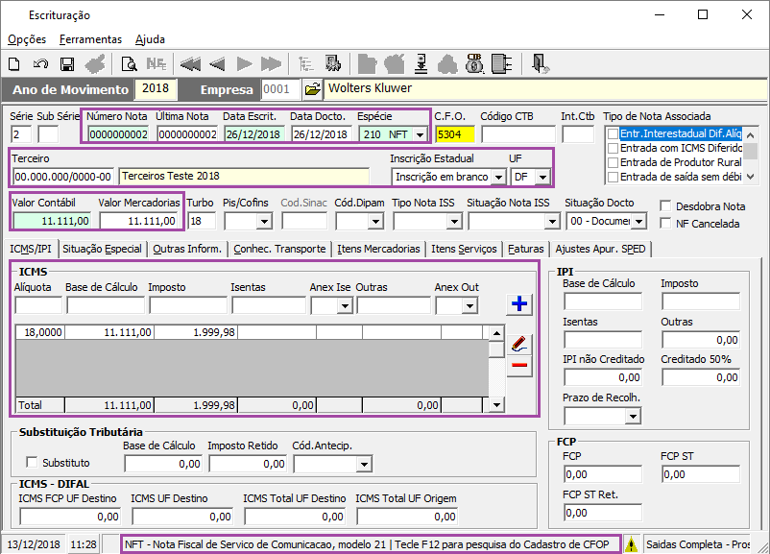Edit the ICMS line with the pencil icon

coord(519,344)
